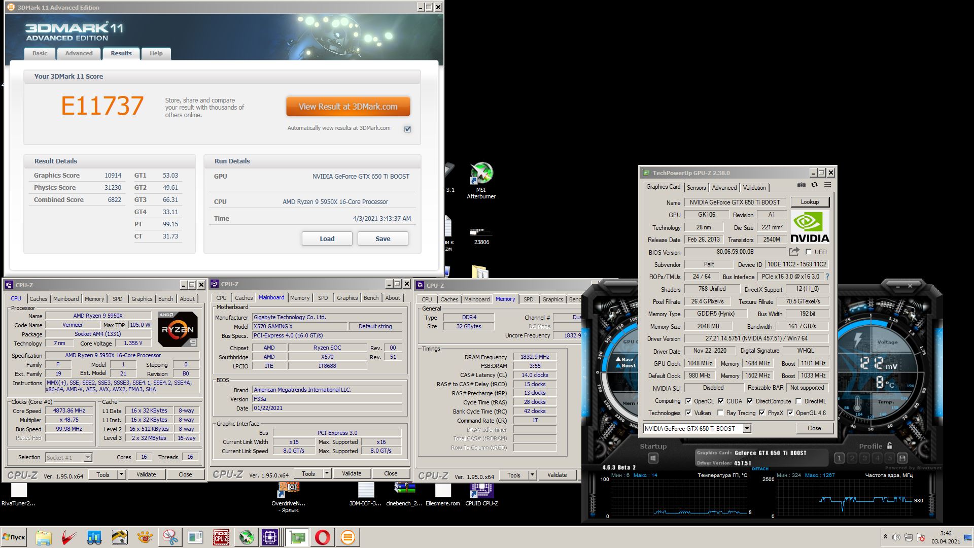Toggle the PhysX checkbox
Screen dimensions: 974x548
tap(762, 413)
